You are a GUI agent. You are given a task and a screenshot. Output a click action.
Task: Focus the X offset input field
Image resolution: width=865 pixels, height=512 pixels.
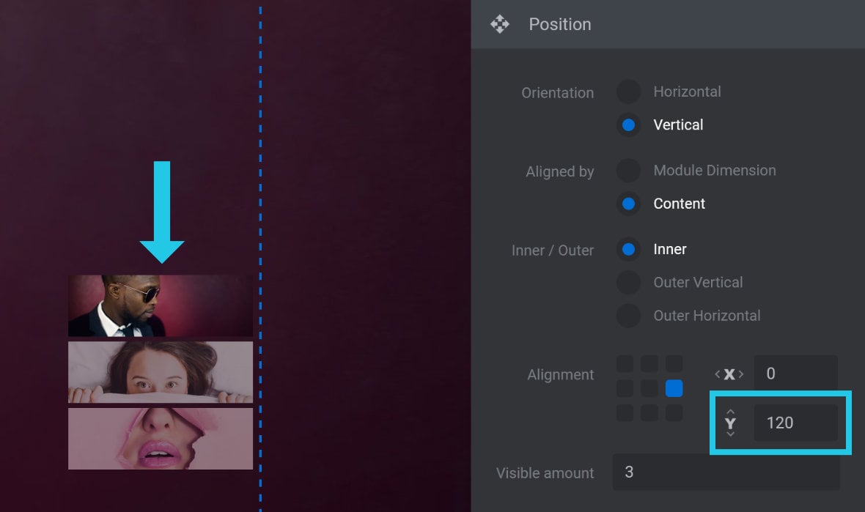pyautogui.click(x=796, y=374)
